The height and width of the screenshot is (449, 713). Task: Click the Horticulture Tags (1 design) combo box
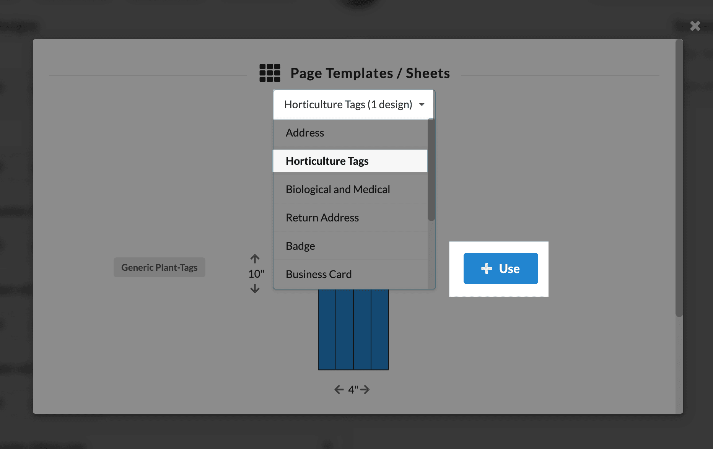[348, 104]
